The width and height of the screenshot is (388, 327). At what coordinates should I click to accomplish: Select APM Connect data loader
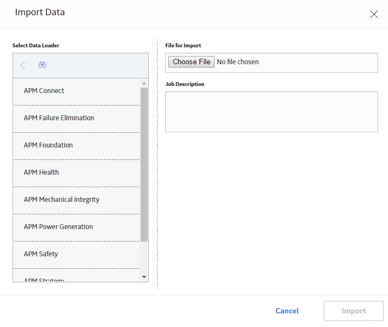click(x=76, y=91)
